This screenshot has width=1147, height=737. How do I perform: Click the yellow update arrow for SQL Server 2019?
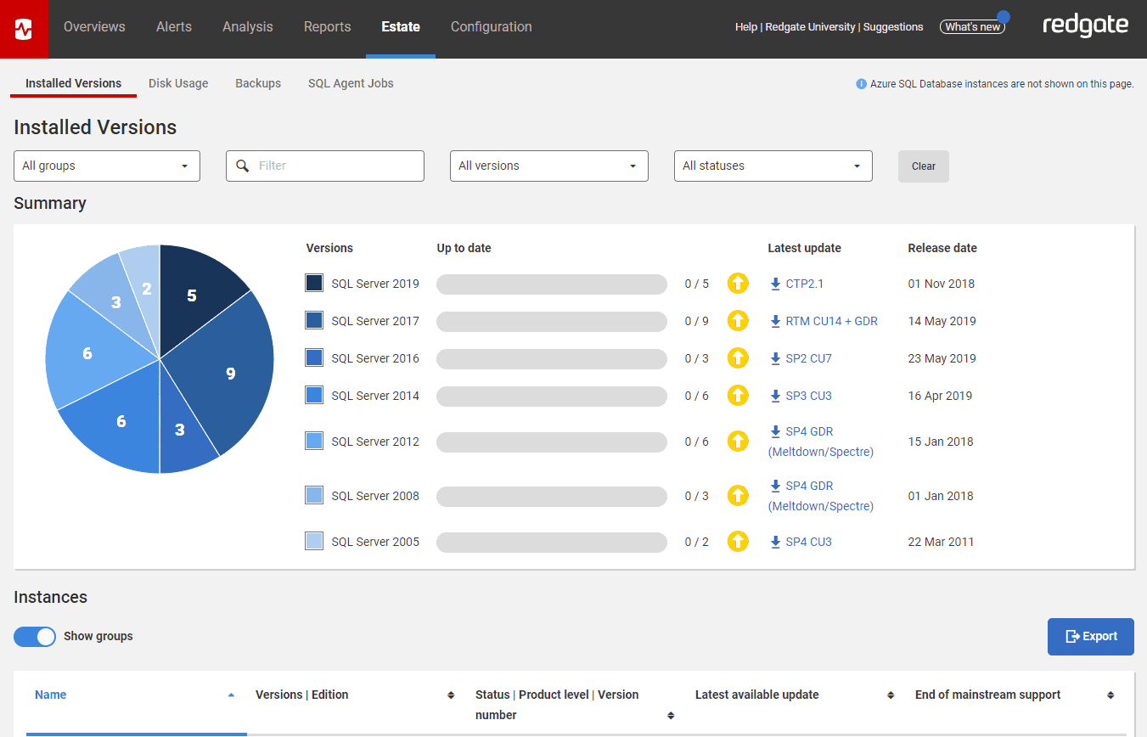tap(738, 284)
